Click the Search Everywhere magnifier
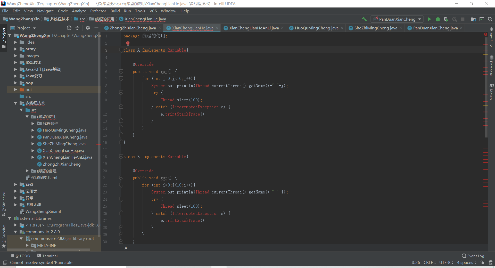This screenshot has height=268, width=495. [x=490, y=19]
